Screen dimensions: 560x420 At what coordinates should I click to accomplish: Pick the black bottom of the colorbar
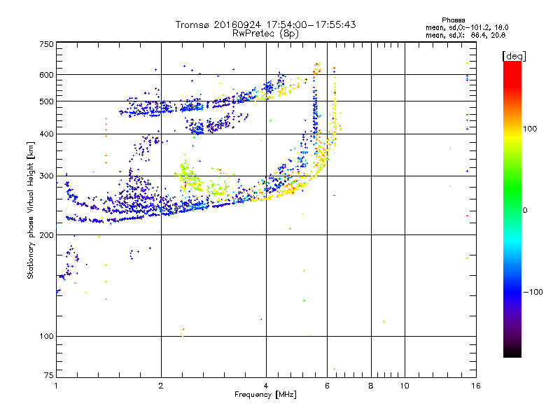pos(512,353)
